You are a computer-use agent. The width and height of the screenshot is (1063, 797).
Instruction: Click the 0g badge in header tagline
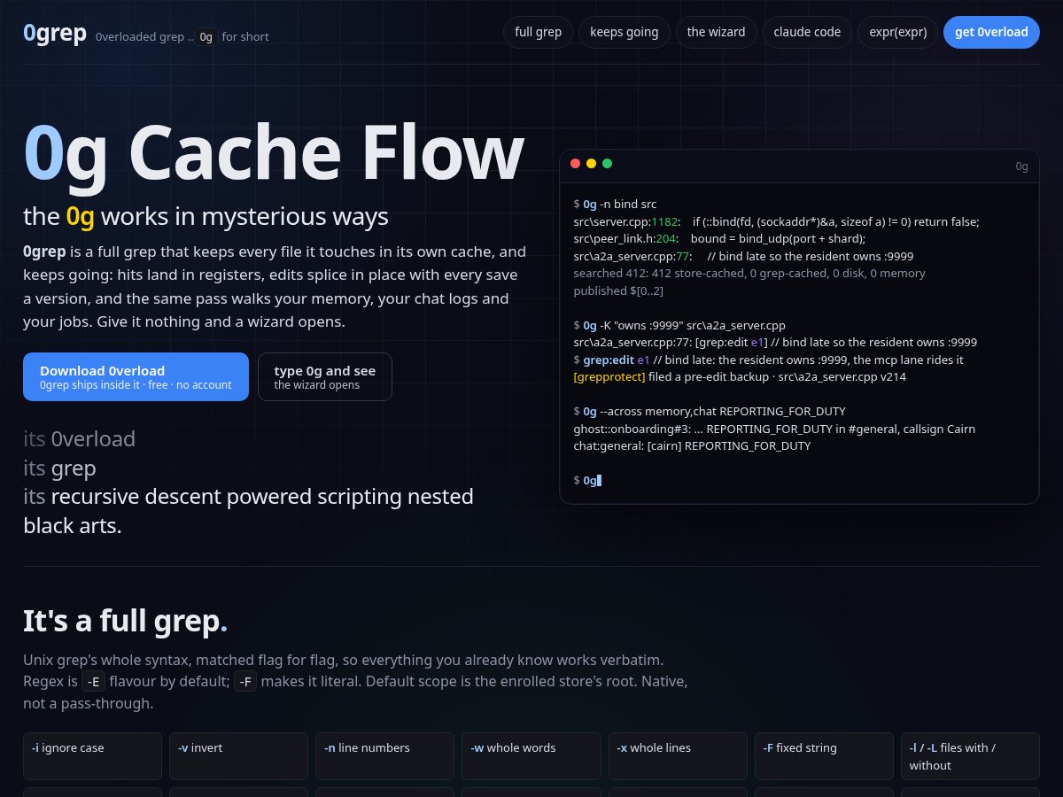tap(206, 36)
